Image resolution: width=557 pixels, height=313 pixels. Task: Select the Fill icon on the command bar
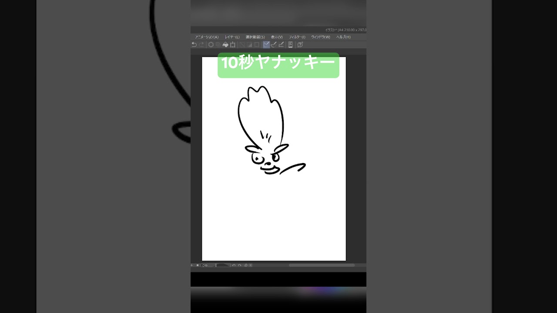(x=226, y=44)
